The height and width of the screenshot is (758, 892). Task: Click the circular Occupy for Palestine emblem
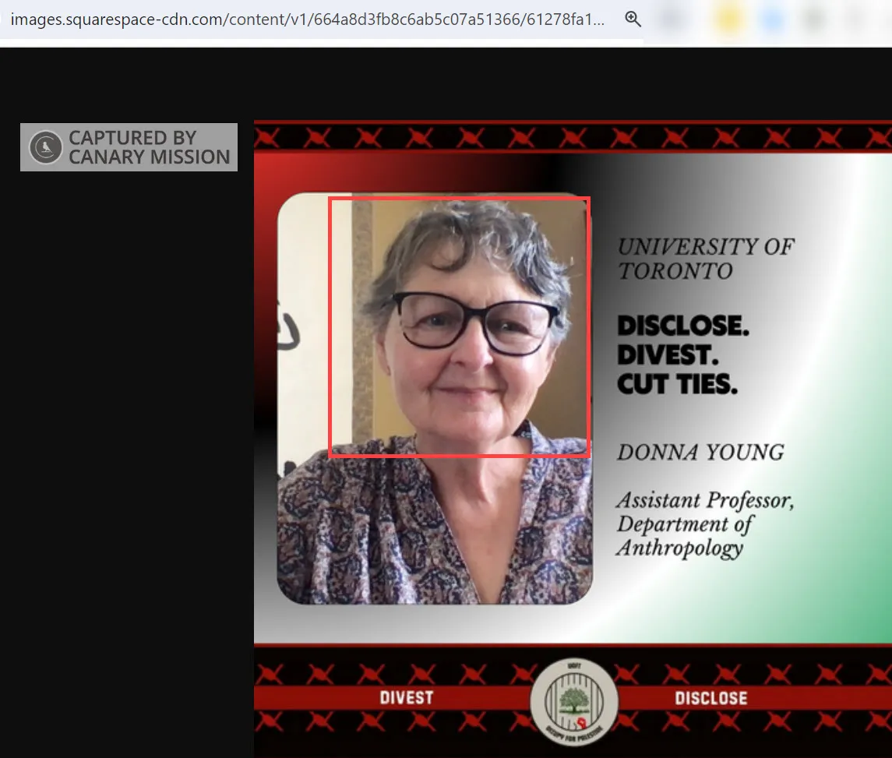pyautogui.click(x=574, y=702)
